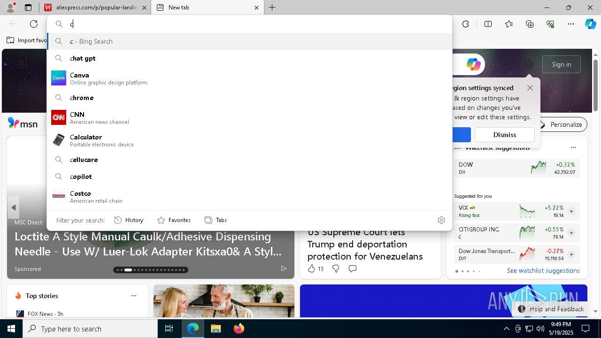Open Settings and more ellipsis menu
The width and height of the screenshot is (601, 338).
tap(571, 24)
